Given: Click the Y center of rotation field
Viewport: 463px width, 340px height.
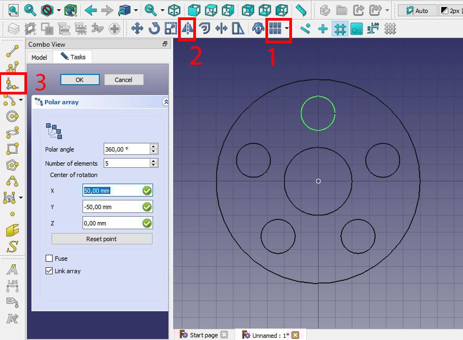Looking at the screenshot, I should pos(118,207).
